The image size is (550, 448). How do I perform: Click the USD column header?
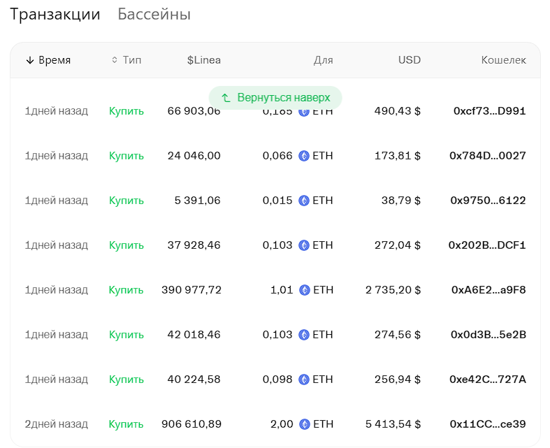410,60
